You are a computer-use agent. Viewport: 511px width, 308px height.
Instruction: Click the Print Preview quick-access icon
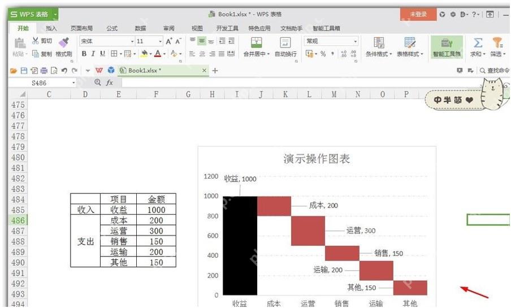point(54,71)
